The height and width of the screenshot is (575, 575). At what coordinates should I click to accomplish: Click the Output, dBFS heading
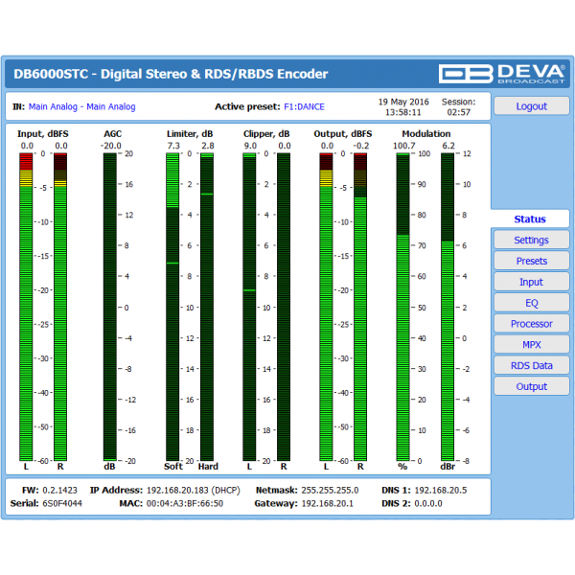tap(343, 134)
